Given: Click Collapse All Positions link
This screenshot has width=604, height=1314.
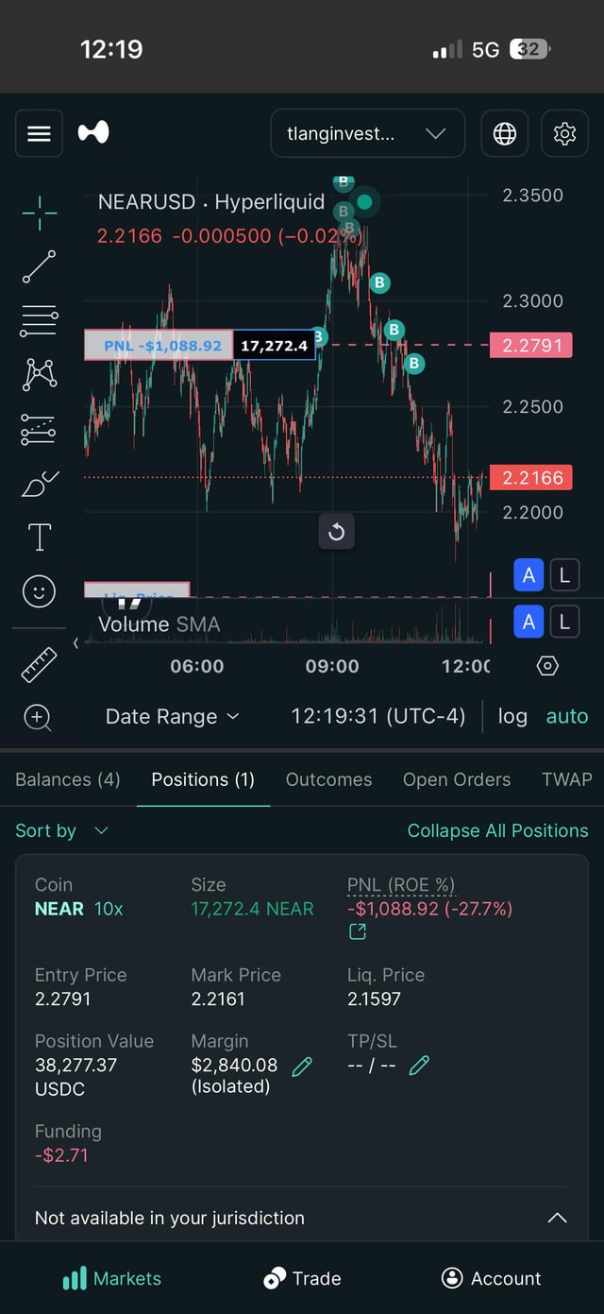Looking at the screenshot, I should pyautogui.click(x=497, y=830).
